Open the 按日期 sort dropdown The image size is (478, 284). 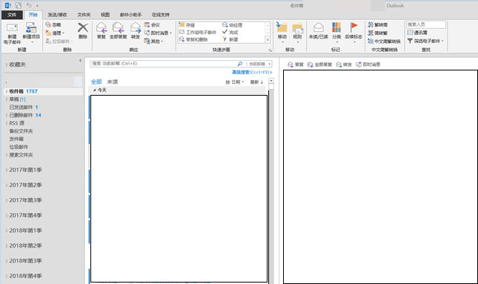tap(234, 82)
